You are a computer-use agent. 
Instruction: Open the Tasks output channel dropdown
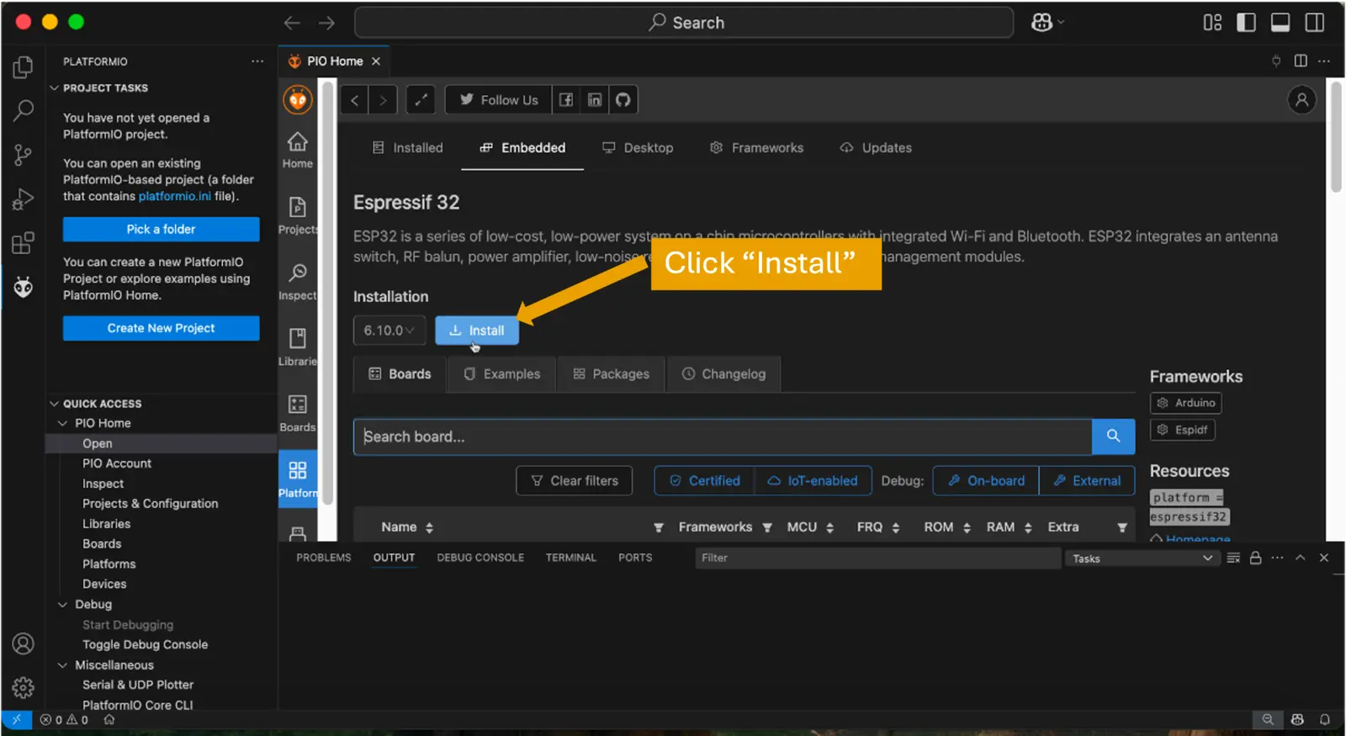pyautogui.click(x=1142, y=559)
